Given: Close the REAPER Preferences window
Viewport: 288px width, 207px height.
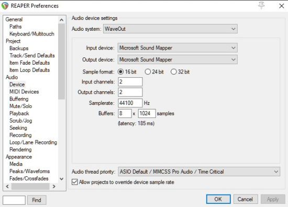Looking at the screenshot, I should point(281,6).
